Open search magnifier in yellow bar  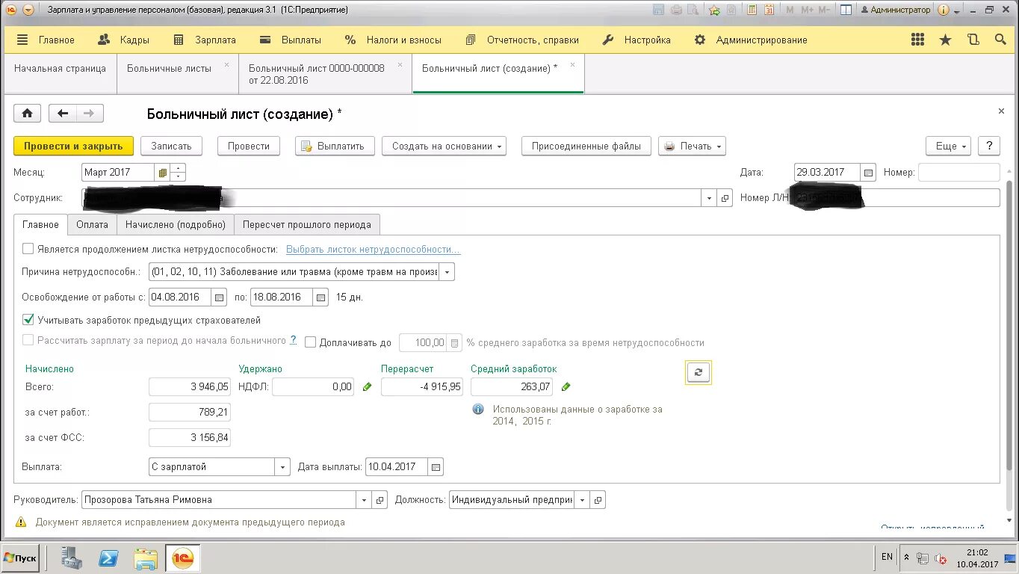coord(1000,40)
